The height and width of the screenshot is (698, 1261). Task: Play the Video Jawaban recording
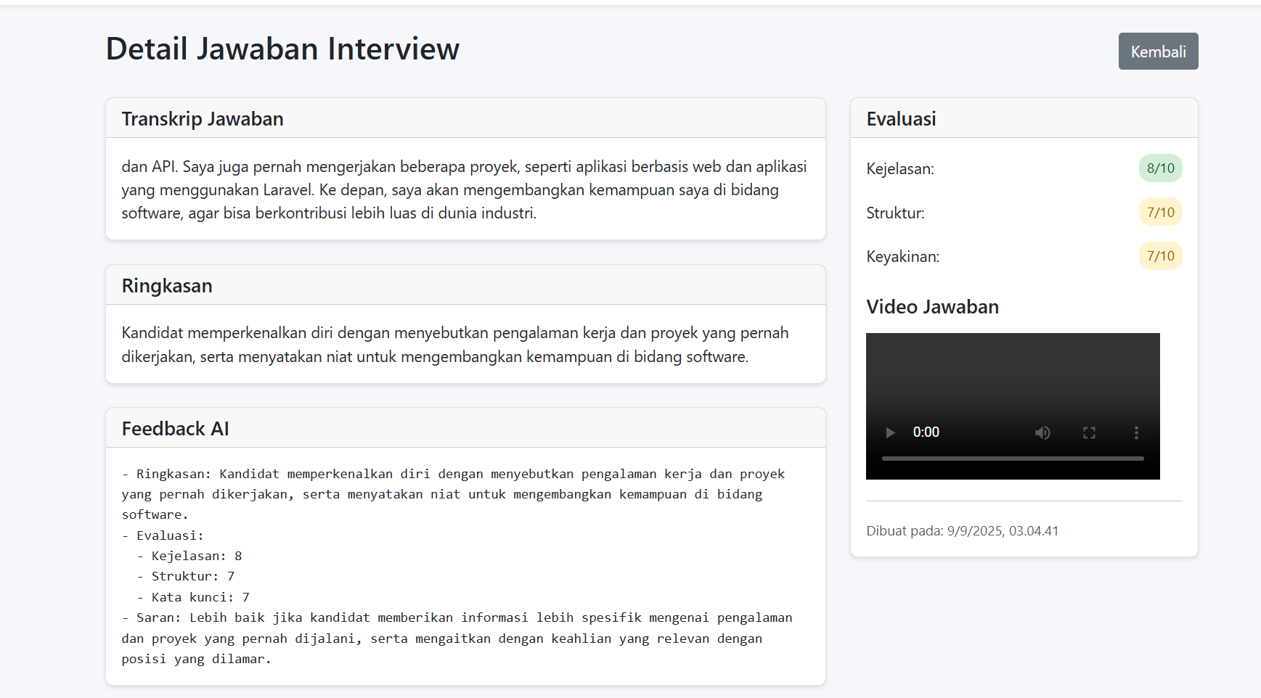tap(890, 432)
